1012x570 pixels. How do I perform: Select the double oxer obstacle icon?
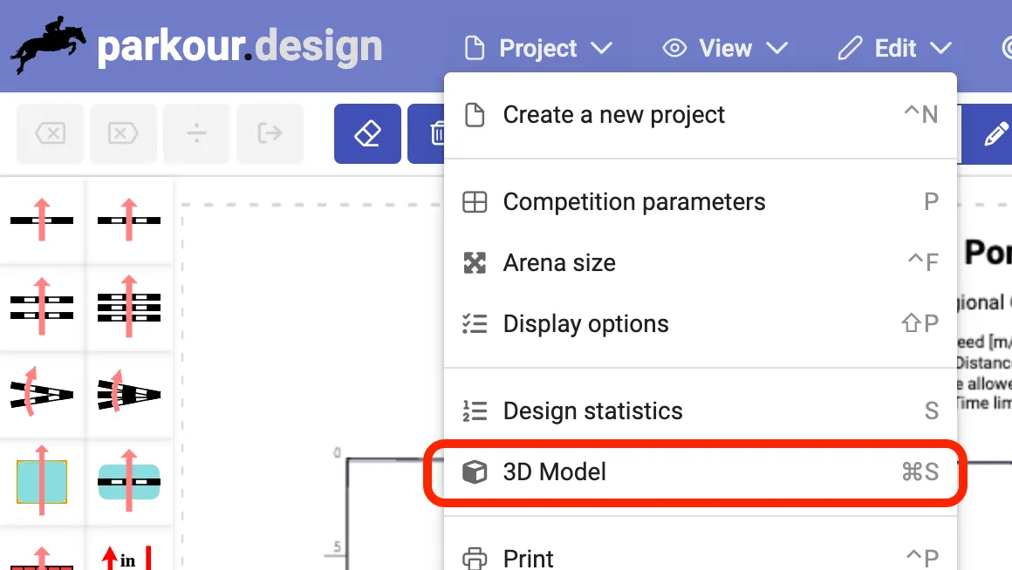(x=42, y=307)
